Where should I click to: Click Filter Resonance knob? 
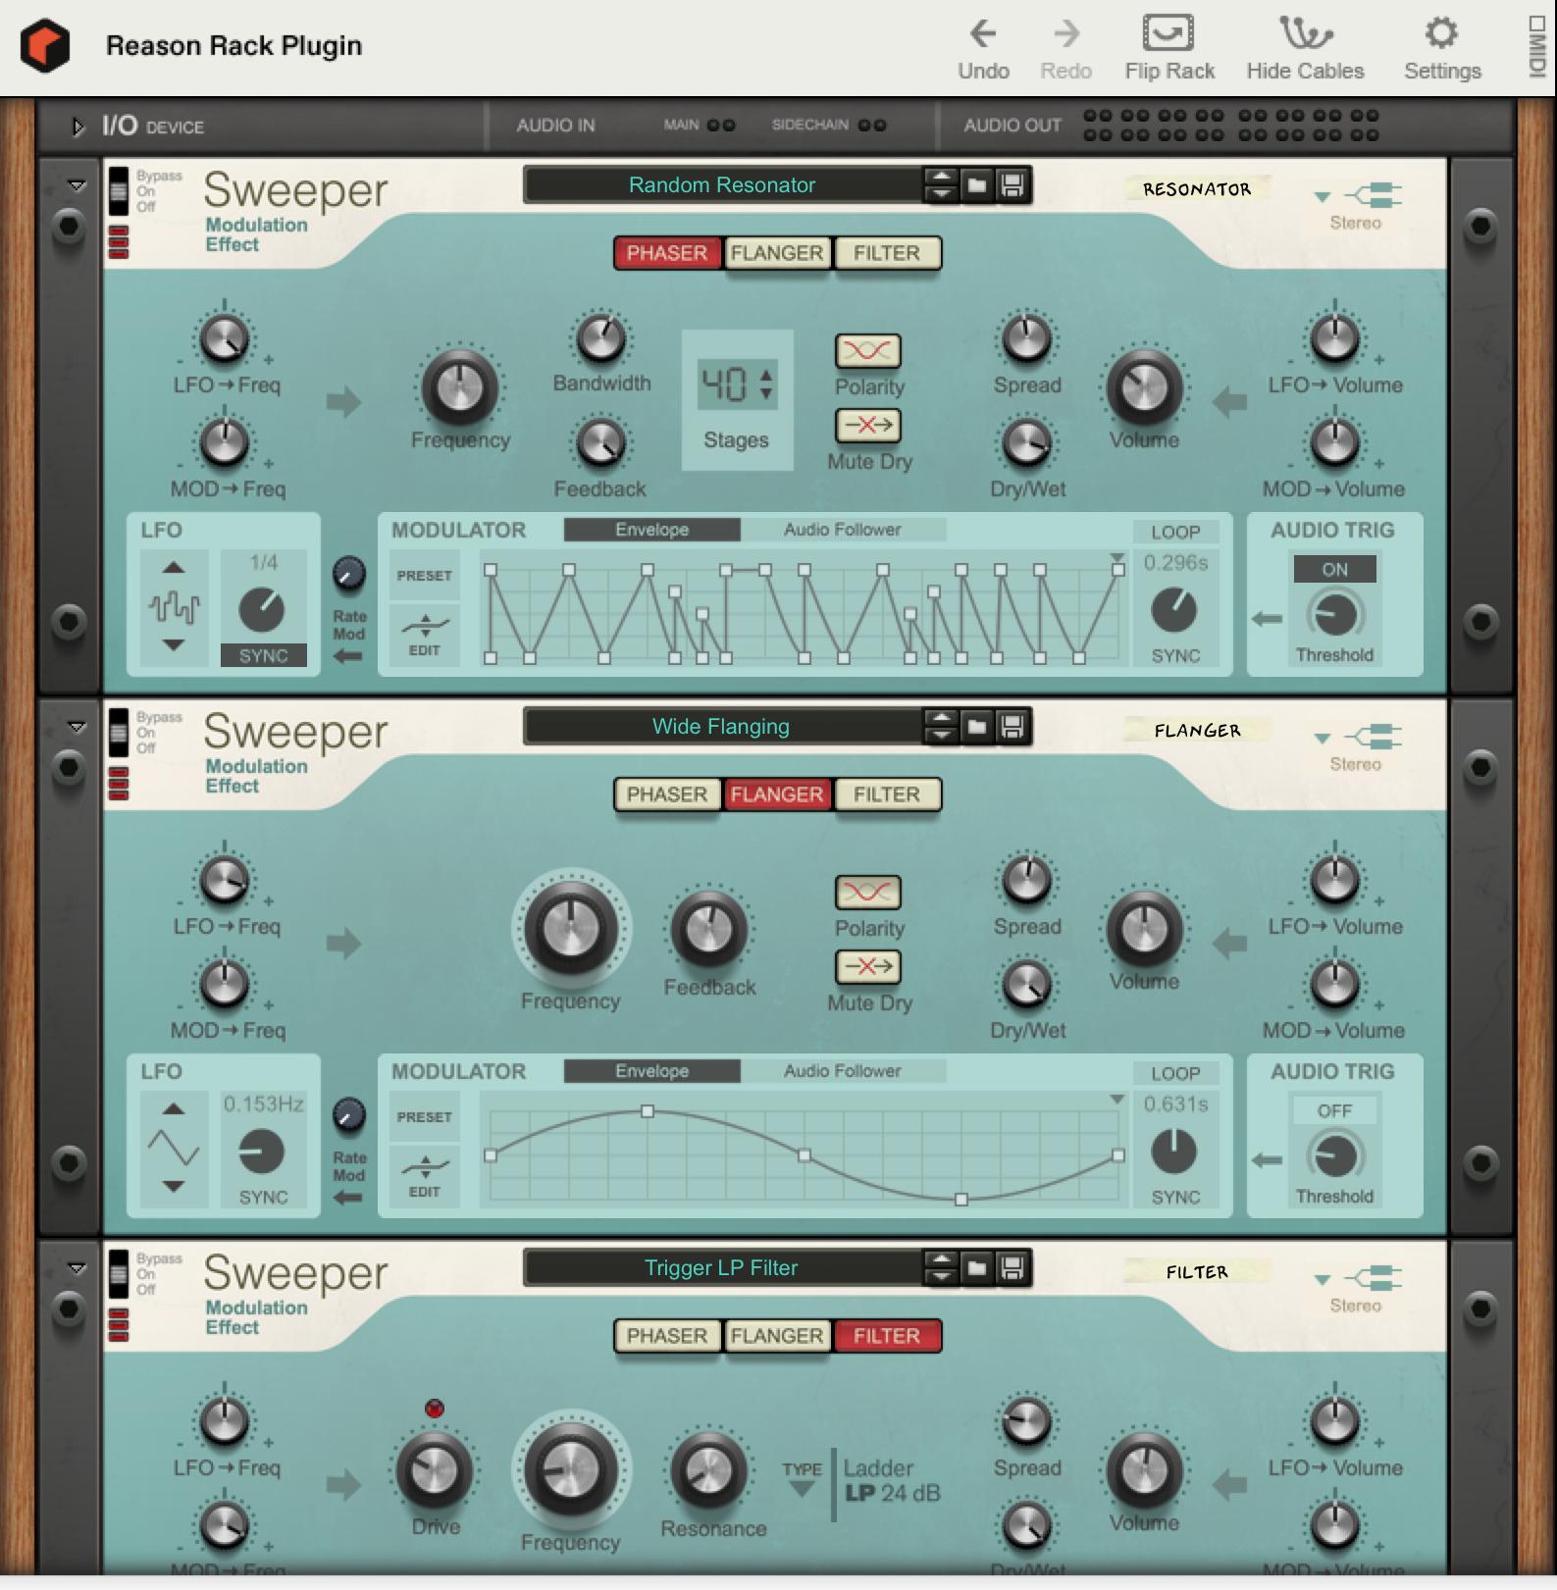tap(708, 1471)
